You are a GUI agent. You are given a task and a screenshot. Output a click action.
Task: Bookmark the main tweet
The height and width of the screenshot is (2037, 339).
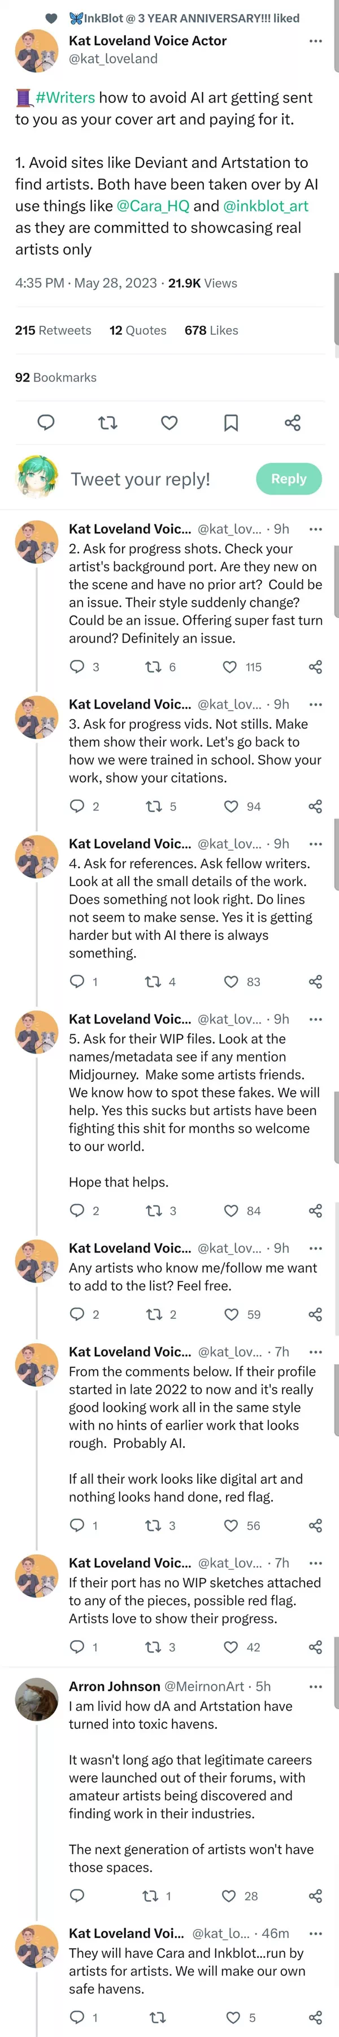231,422
